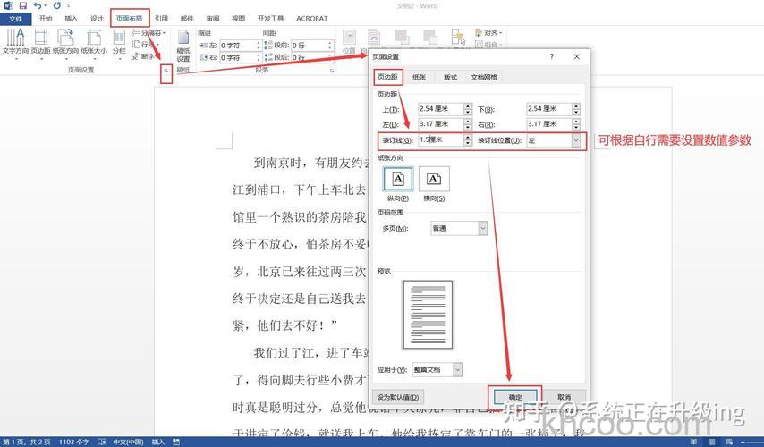Screen dimensions: 764x447
Task: Open the 应用于(Y) apply to dropdown
Action: click(437, 370)
